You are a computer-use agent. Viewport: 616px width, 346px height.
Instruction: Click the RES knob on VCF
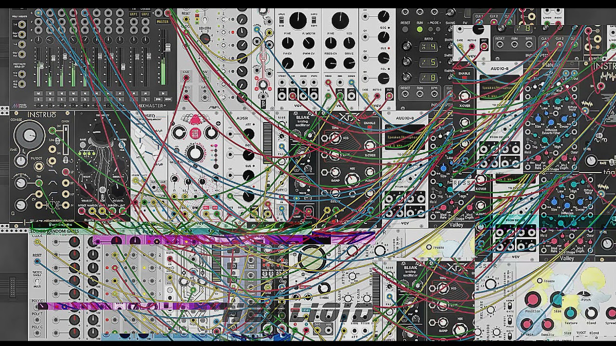[349, 43]
